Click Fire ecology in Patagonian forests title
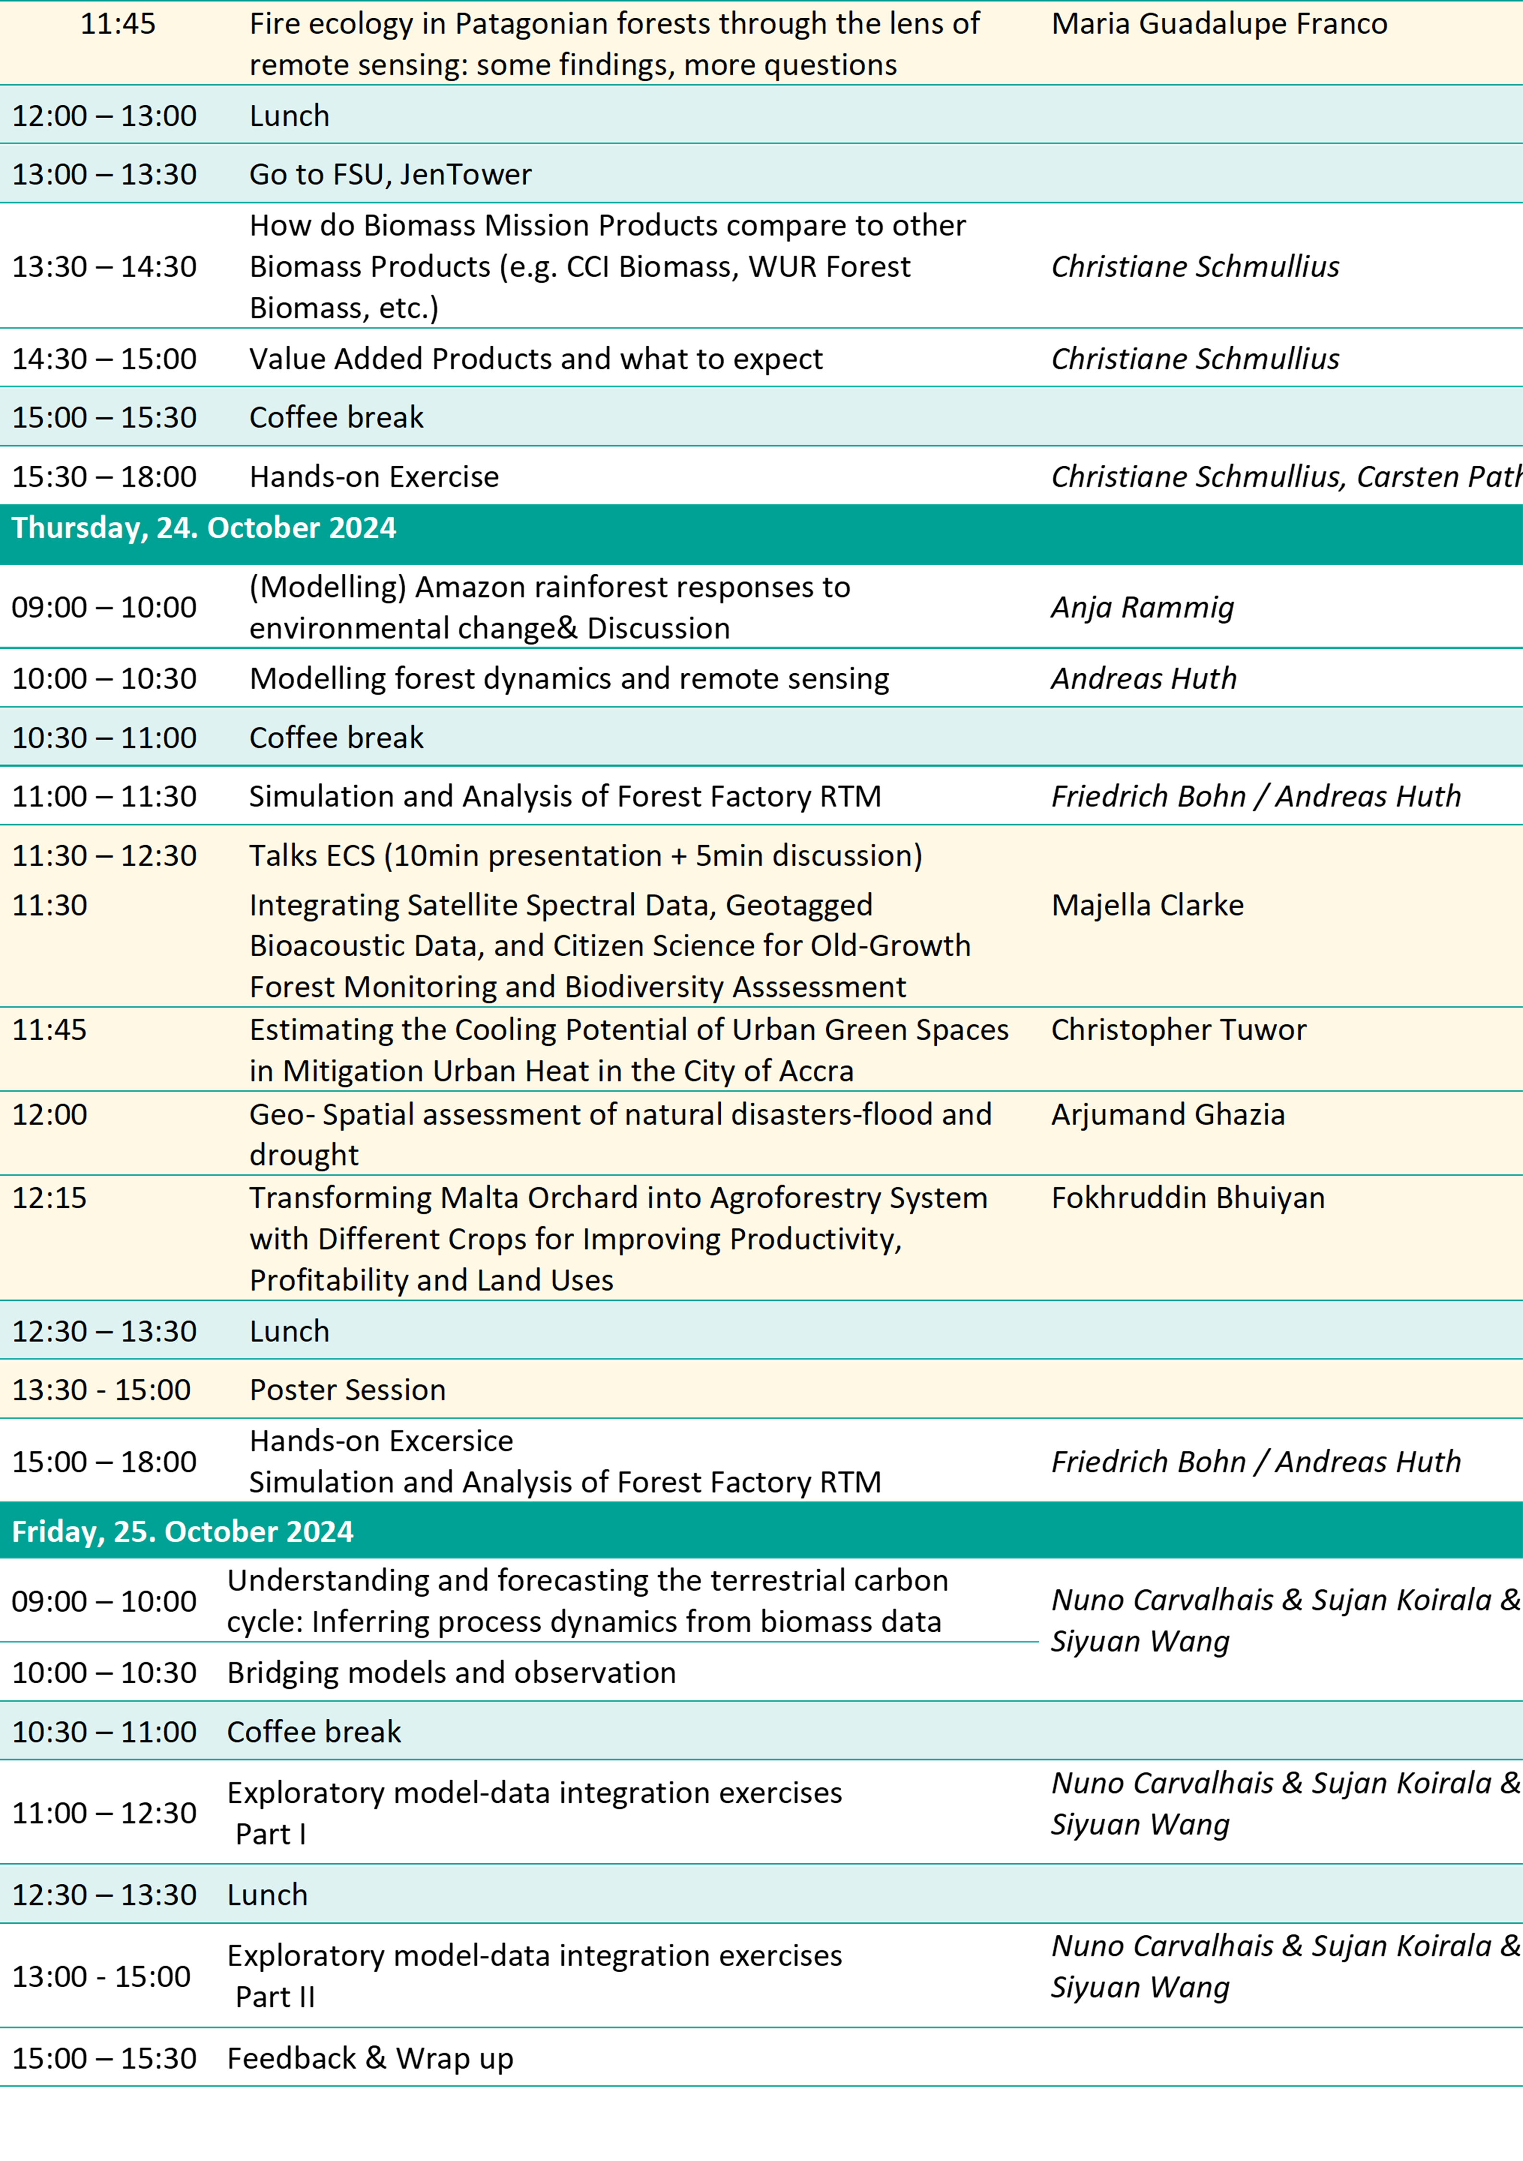The width and height of the screenshot is (1523, 2161). tap(614, 43)
